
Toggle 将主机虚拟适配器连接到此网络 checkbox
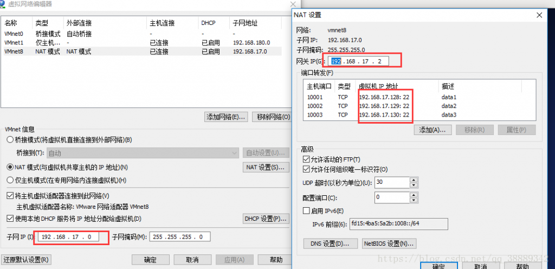tap(10, 195)
